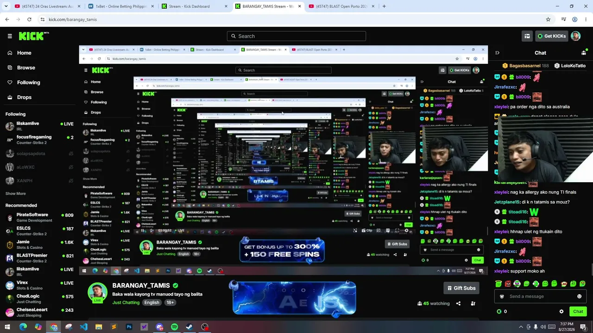Open a new browser tab
The height and width of the screenshot is (333, 593).
click(384, 6)
